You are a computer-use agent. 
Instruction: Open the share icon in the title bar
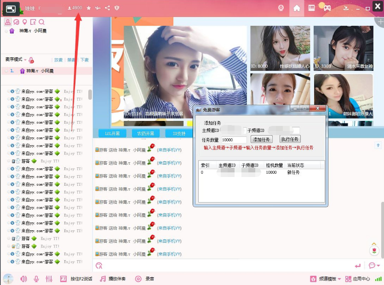pyautogui.click(x=107, y=8)
